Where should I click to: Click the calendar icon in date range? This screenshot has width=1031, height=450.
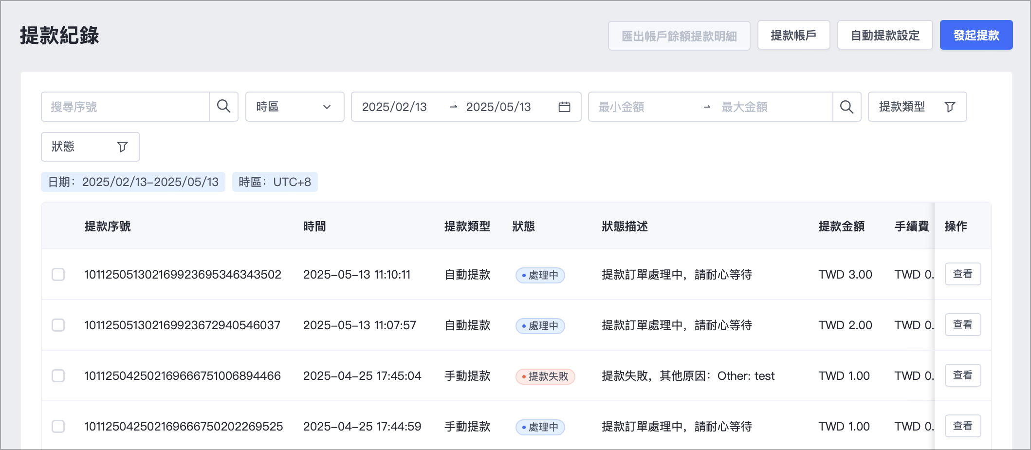point(564,107)
